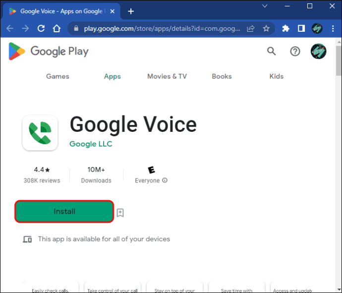Open "Easily check calls" screenshot
Screen dimensions: 342x293
point(51,287)
